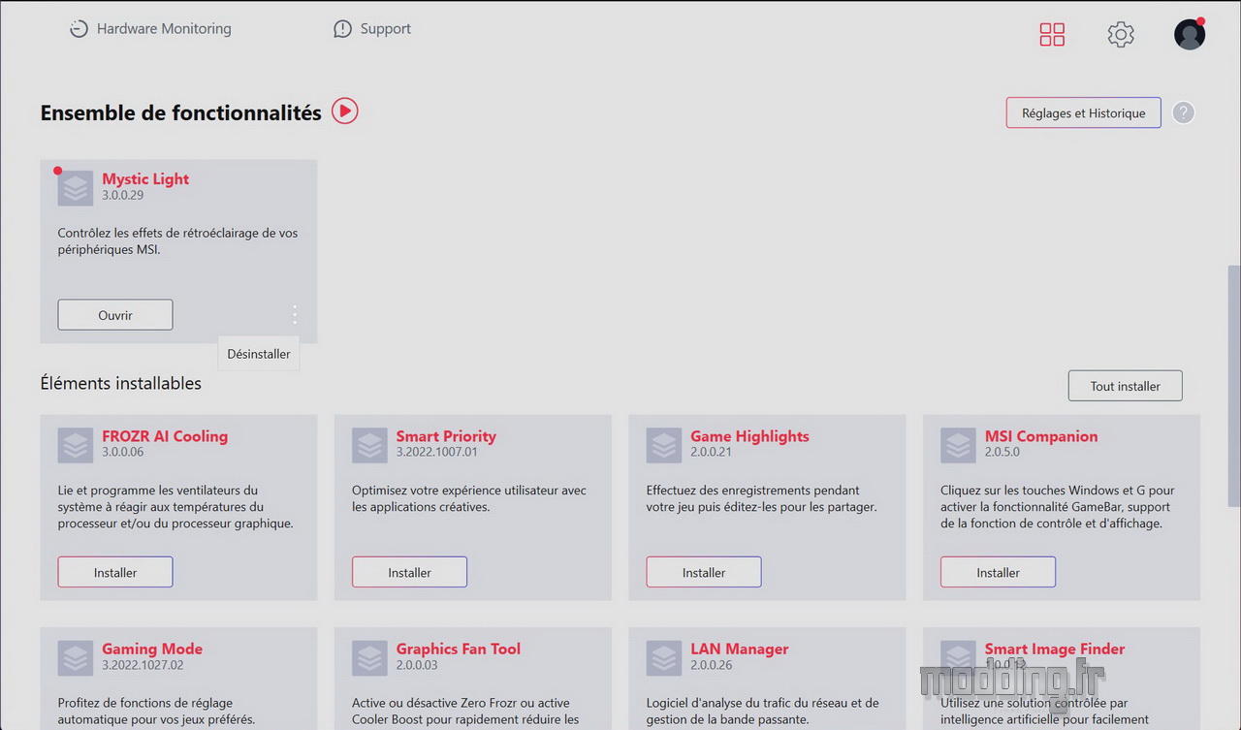Click Smart Priority version 3.2022.1007.01
Viewport: 1241px width, 730px height.
pyautogui.click(x=437, y=452)
